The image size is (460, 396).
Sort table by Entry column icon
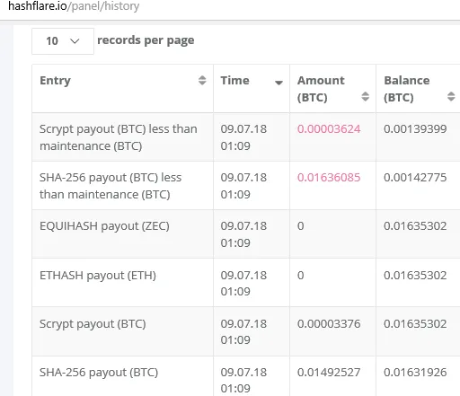pyautogui.click(x=202, y=80)
